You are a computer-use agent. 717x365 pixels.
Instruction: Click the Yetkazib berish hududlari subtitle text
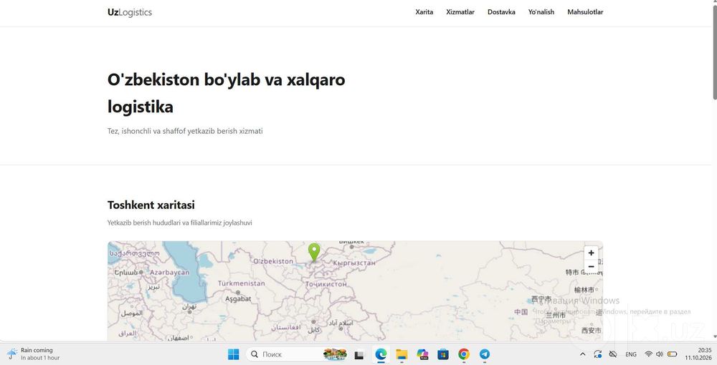pos(180,223)
